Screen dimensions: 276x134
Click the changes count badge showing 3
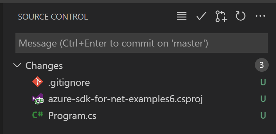pos(262,65)
